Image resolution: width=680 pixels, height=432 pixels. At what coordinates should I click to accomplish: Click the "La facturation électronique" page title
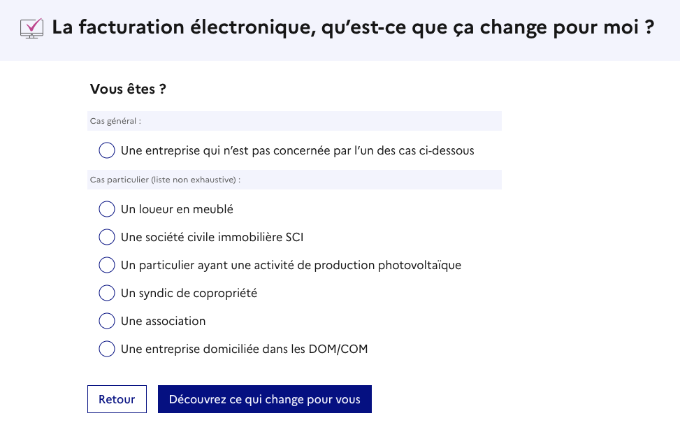[x=353, y=28]
